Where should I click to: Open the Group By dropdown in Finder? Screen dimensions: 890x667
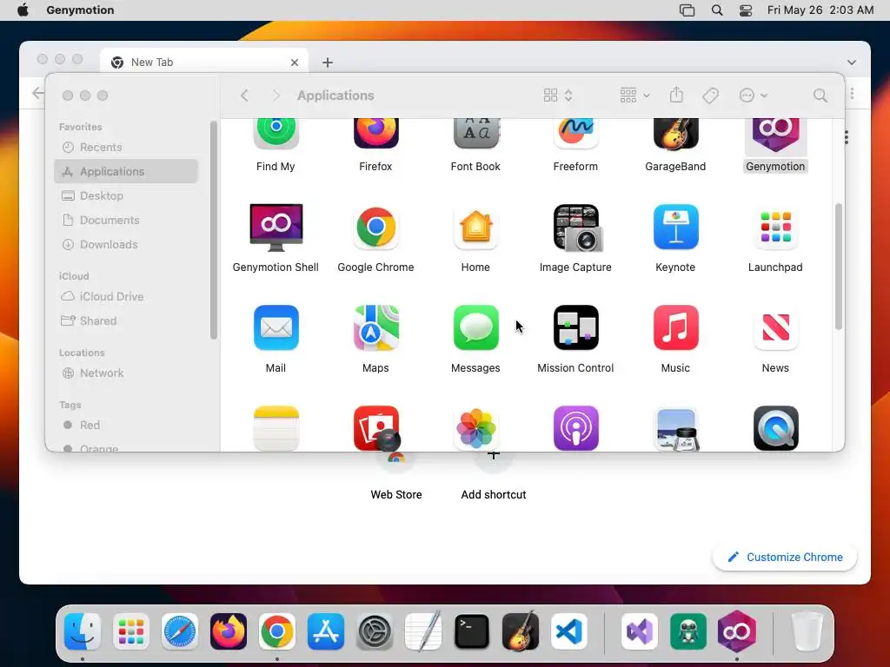coord(634,96)
